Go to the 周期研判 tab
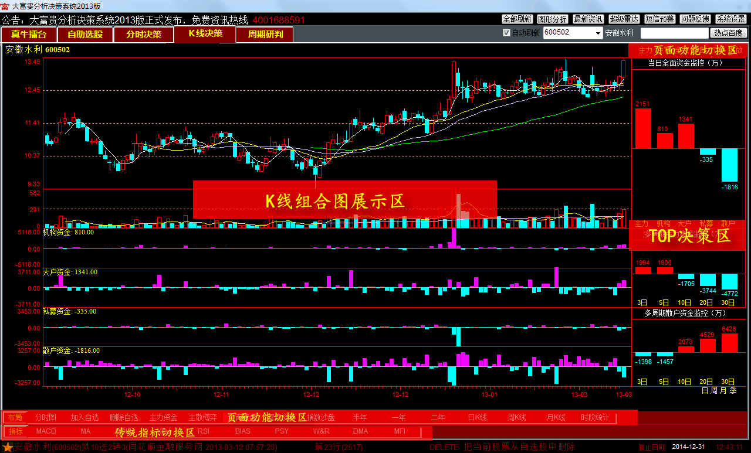The width and height of the screenshot is (751, 453). tap(265, 35)
